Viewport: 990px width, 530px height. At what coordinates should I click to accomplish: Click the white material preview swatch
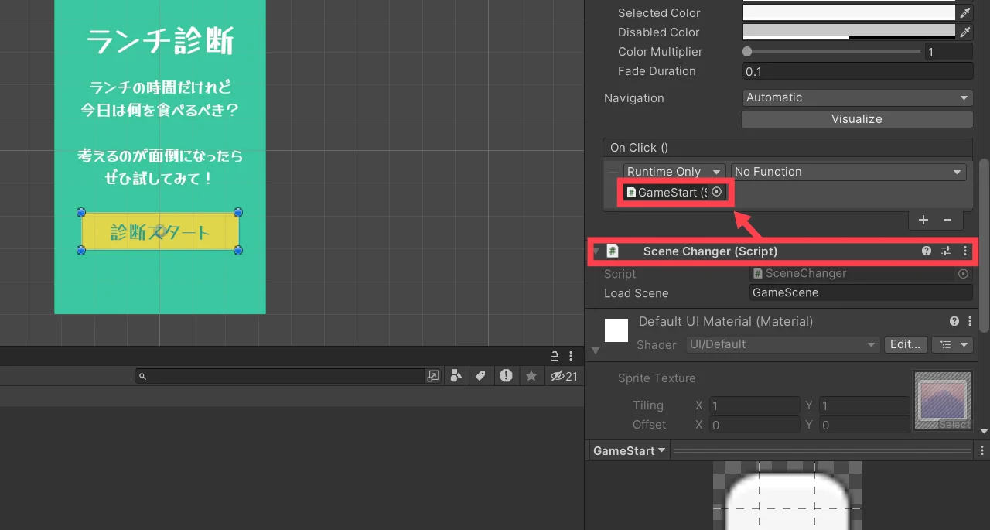[x=616, y=330]
